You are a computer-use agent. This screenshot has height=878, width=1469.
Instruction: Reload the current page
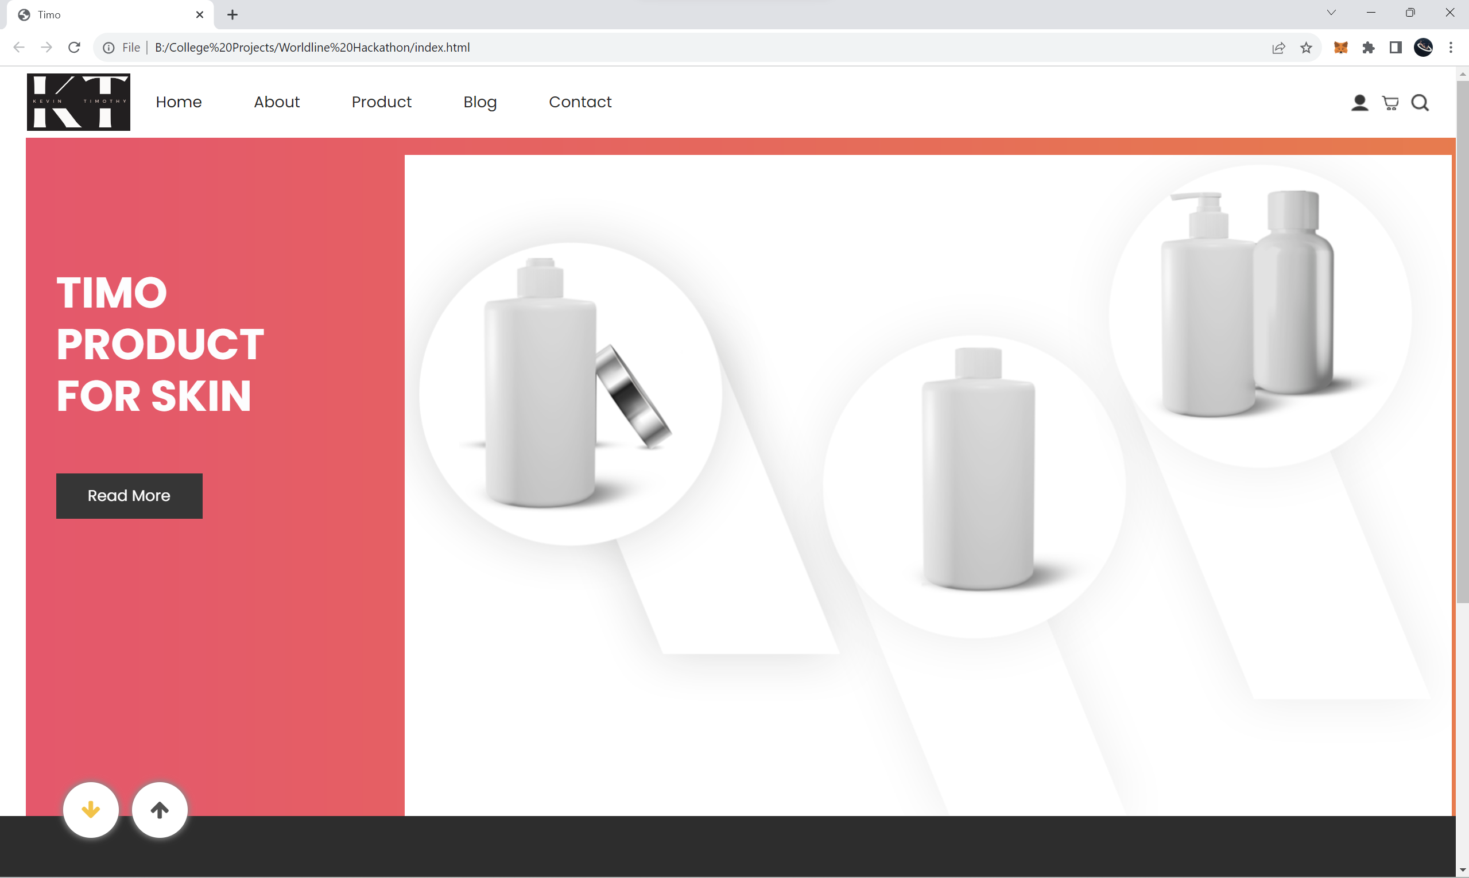point(74,47)
